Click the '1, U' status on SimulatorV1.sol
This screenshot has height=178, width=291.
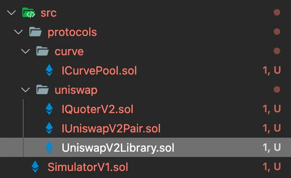271,167
